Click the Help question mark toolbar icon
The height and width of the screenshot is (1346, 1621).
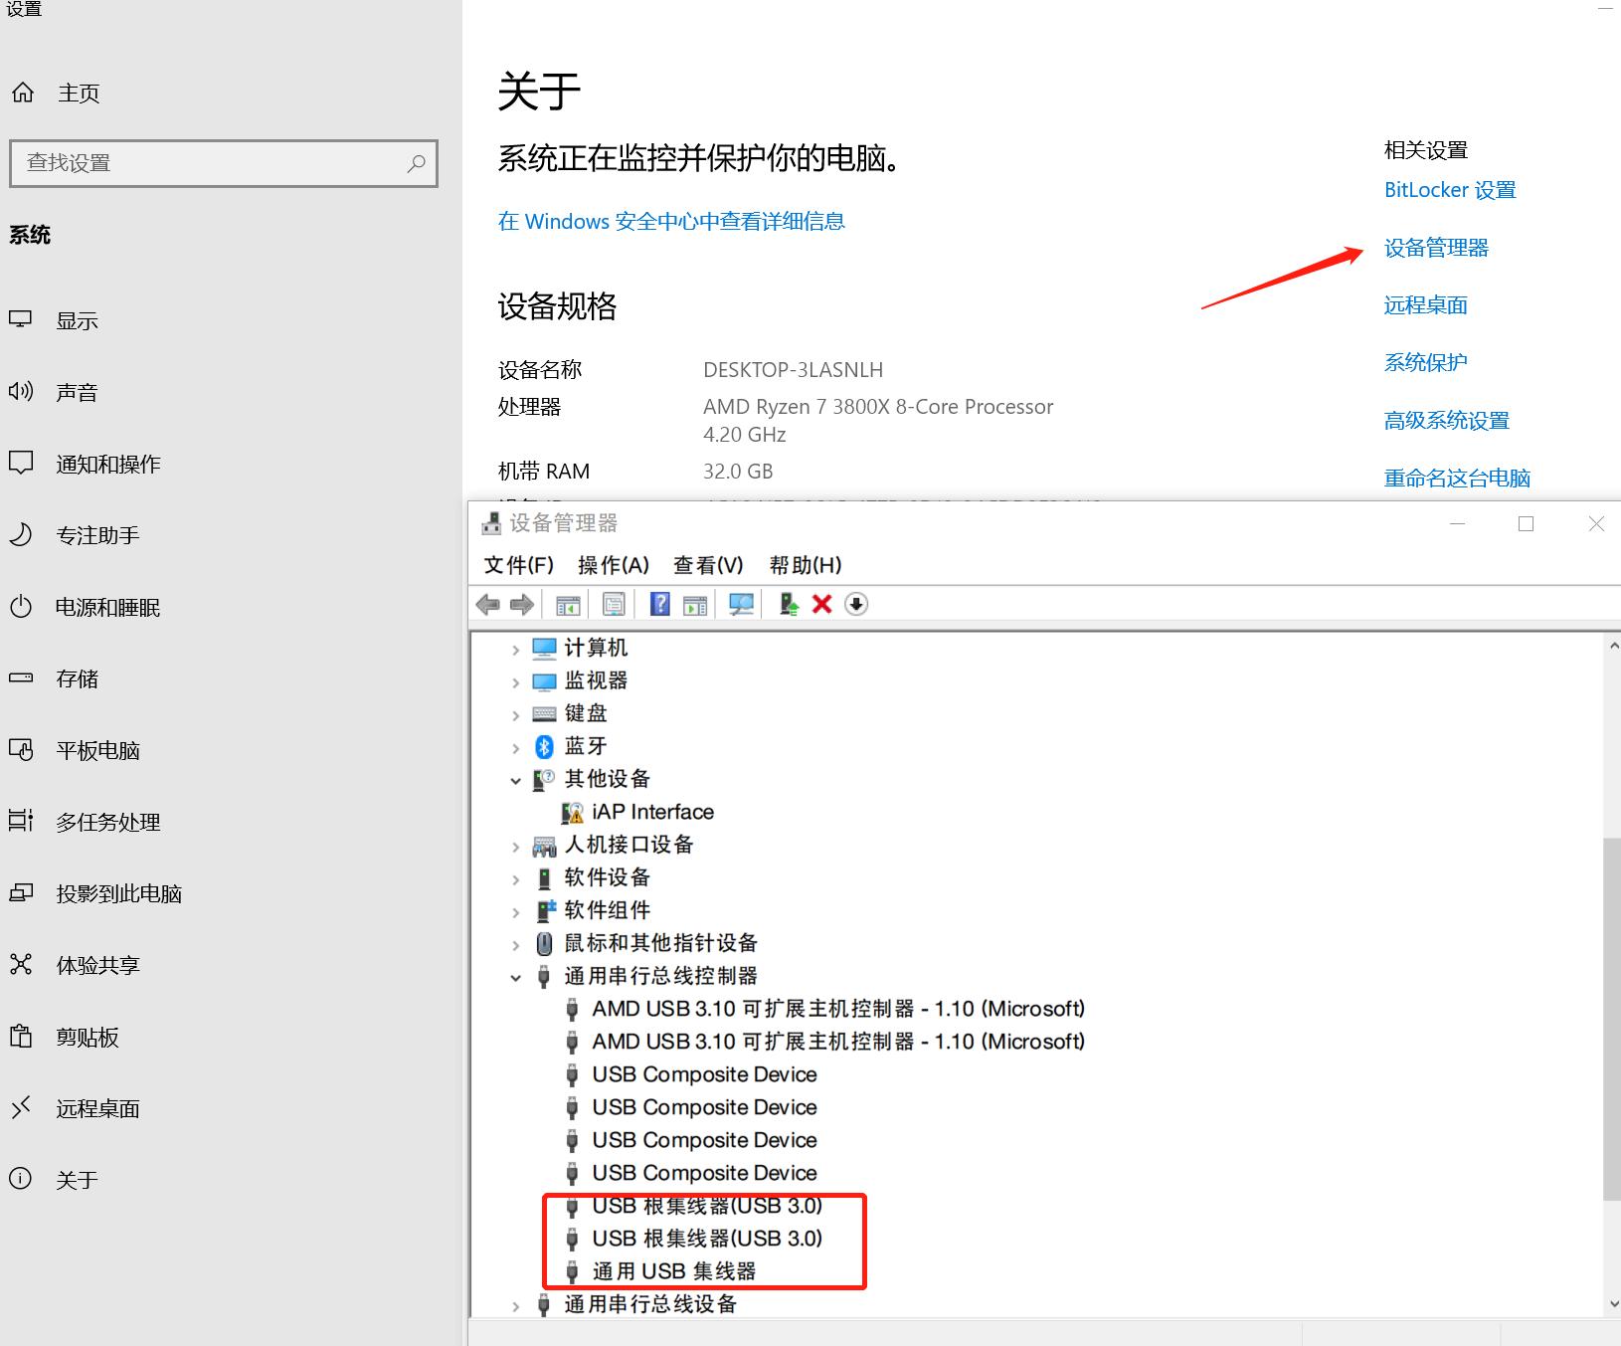(659, 604)
